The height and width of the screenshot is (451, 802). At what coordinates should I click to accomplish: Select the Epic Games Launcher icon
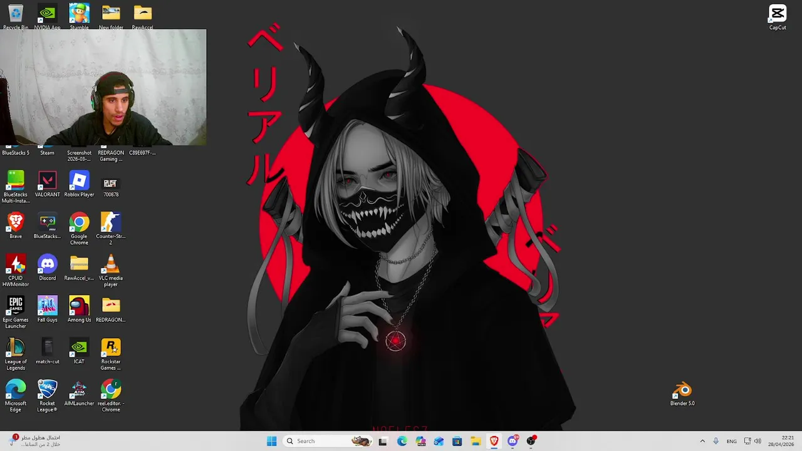pos(16,313)
